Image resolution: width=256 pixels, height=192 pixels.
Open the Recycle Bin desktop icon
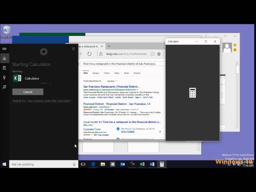point(6,32)
